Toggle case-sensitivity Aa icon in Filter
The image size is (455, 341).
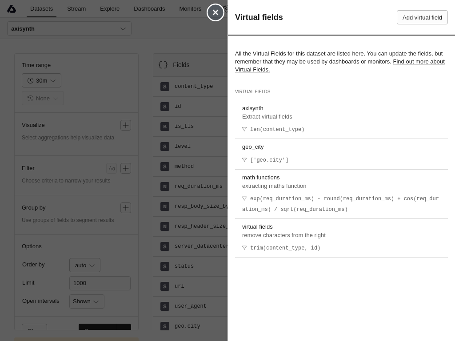point(112,168)
